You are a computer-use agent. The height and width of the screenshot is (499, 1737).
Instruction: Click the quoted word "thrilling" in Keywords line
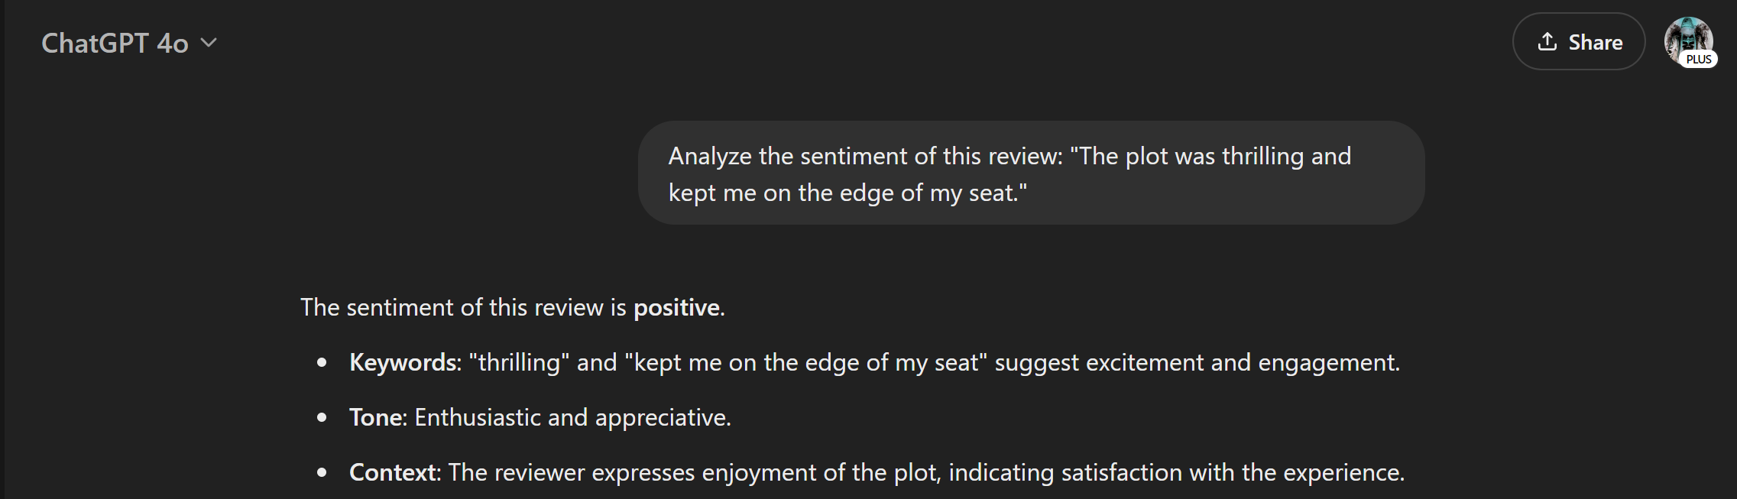coord(519,362)
